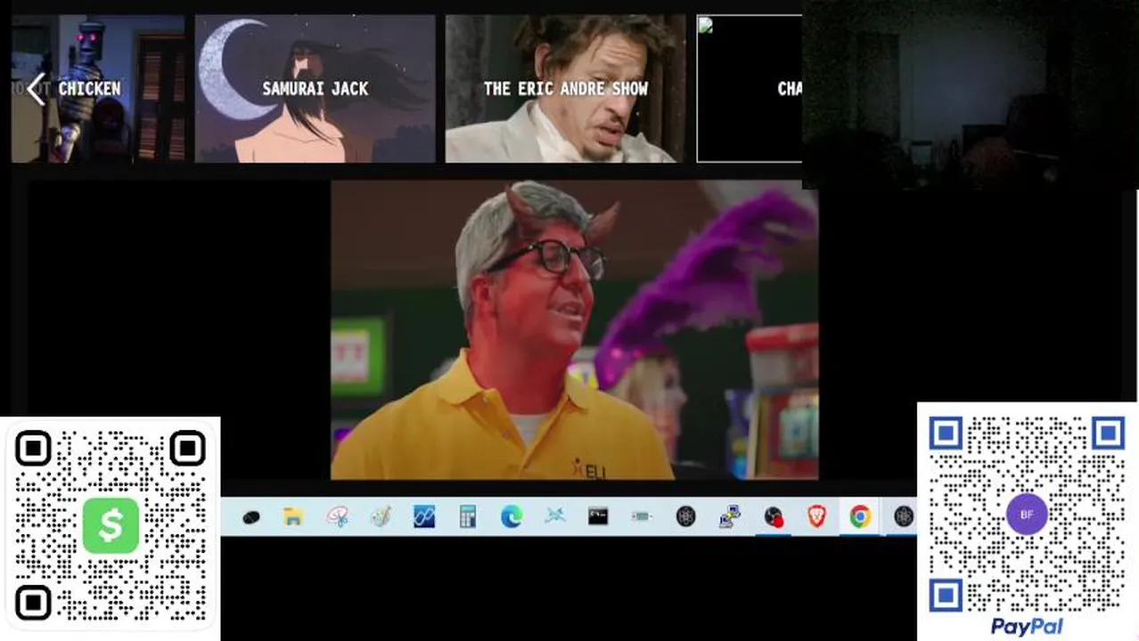The width and height of the screenshot is (1139, 641).
Task: Launch Microsoft Edge from the taskbar
Action: [512, 517]
